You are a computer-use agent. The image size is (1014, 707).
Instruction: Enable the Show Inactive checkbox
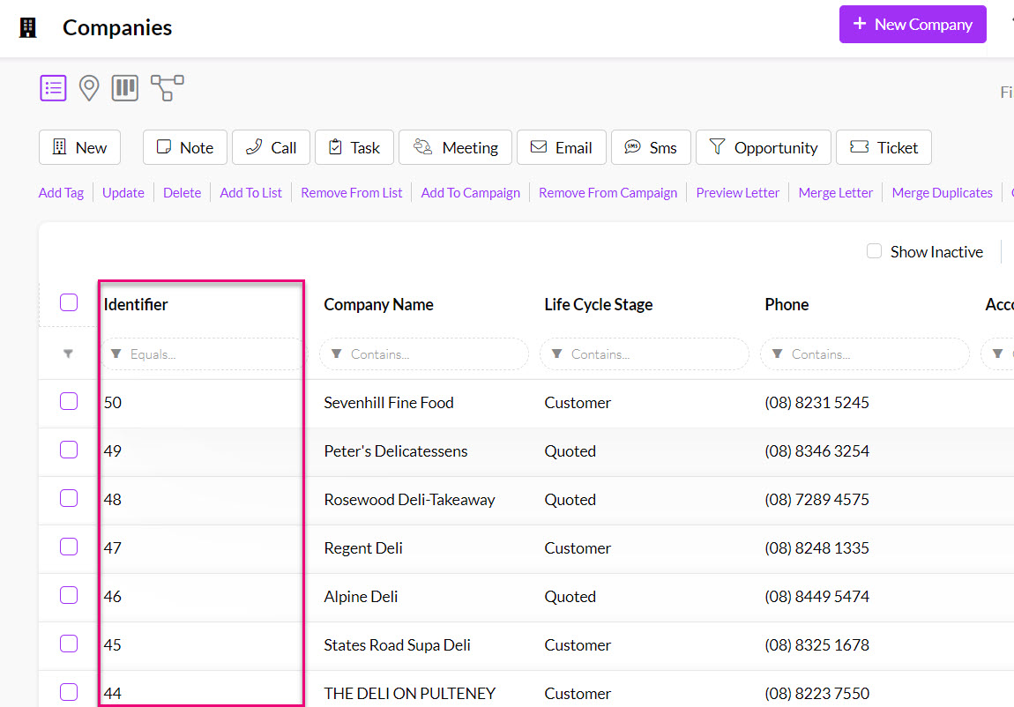click(874, 251)
